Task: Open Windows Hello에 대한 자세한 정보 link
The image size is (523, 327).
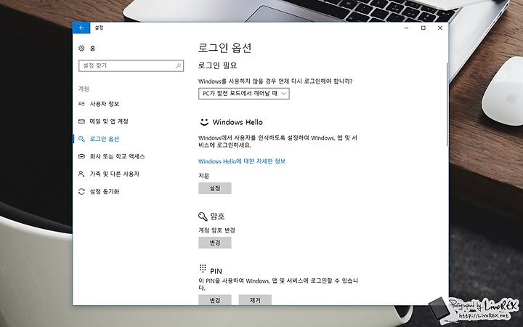Action: (242, 161)
